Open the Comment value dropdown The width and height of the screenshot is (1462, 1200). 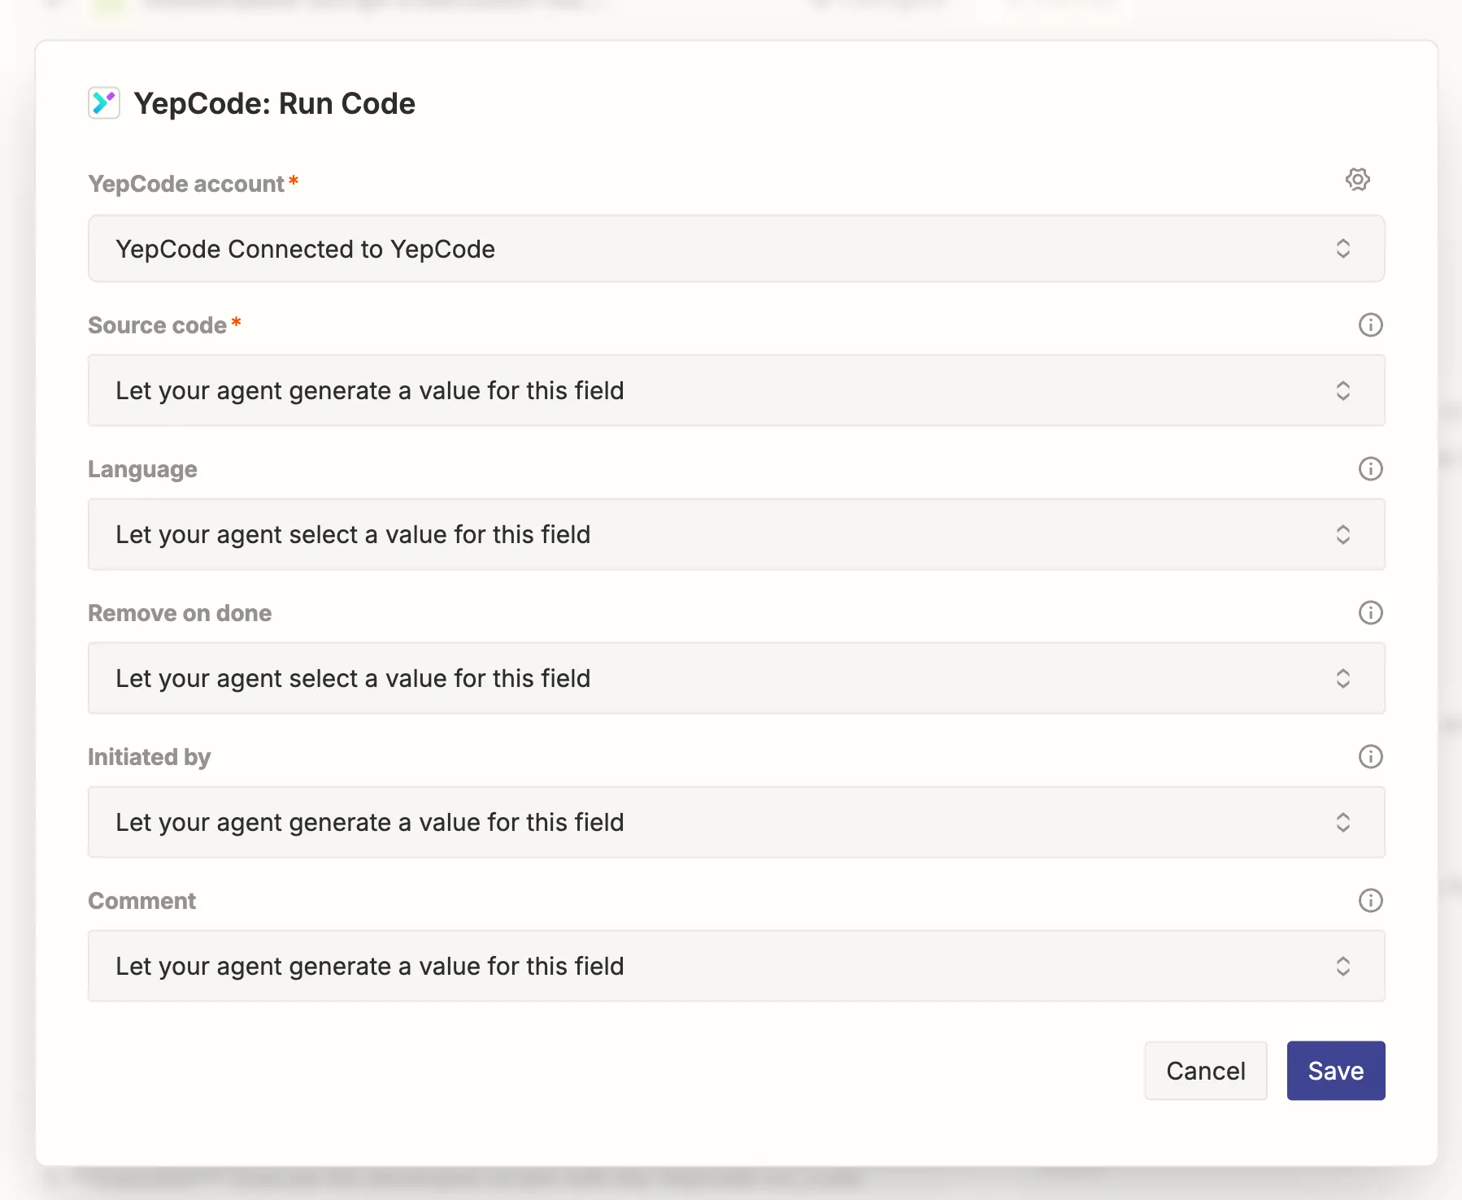[735, 967]
